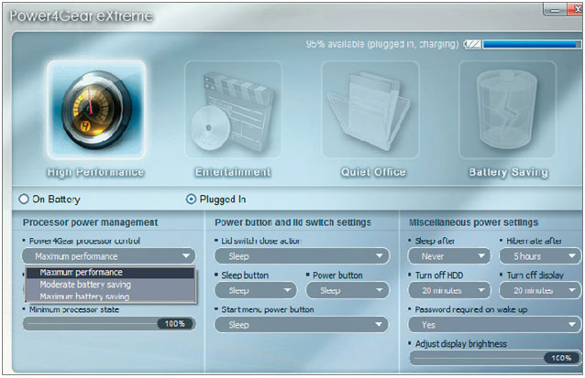
Task: Click the Processor power management heading
Action: click(x=90, y=222)
